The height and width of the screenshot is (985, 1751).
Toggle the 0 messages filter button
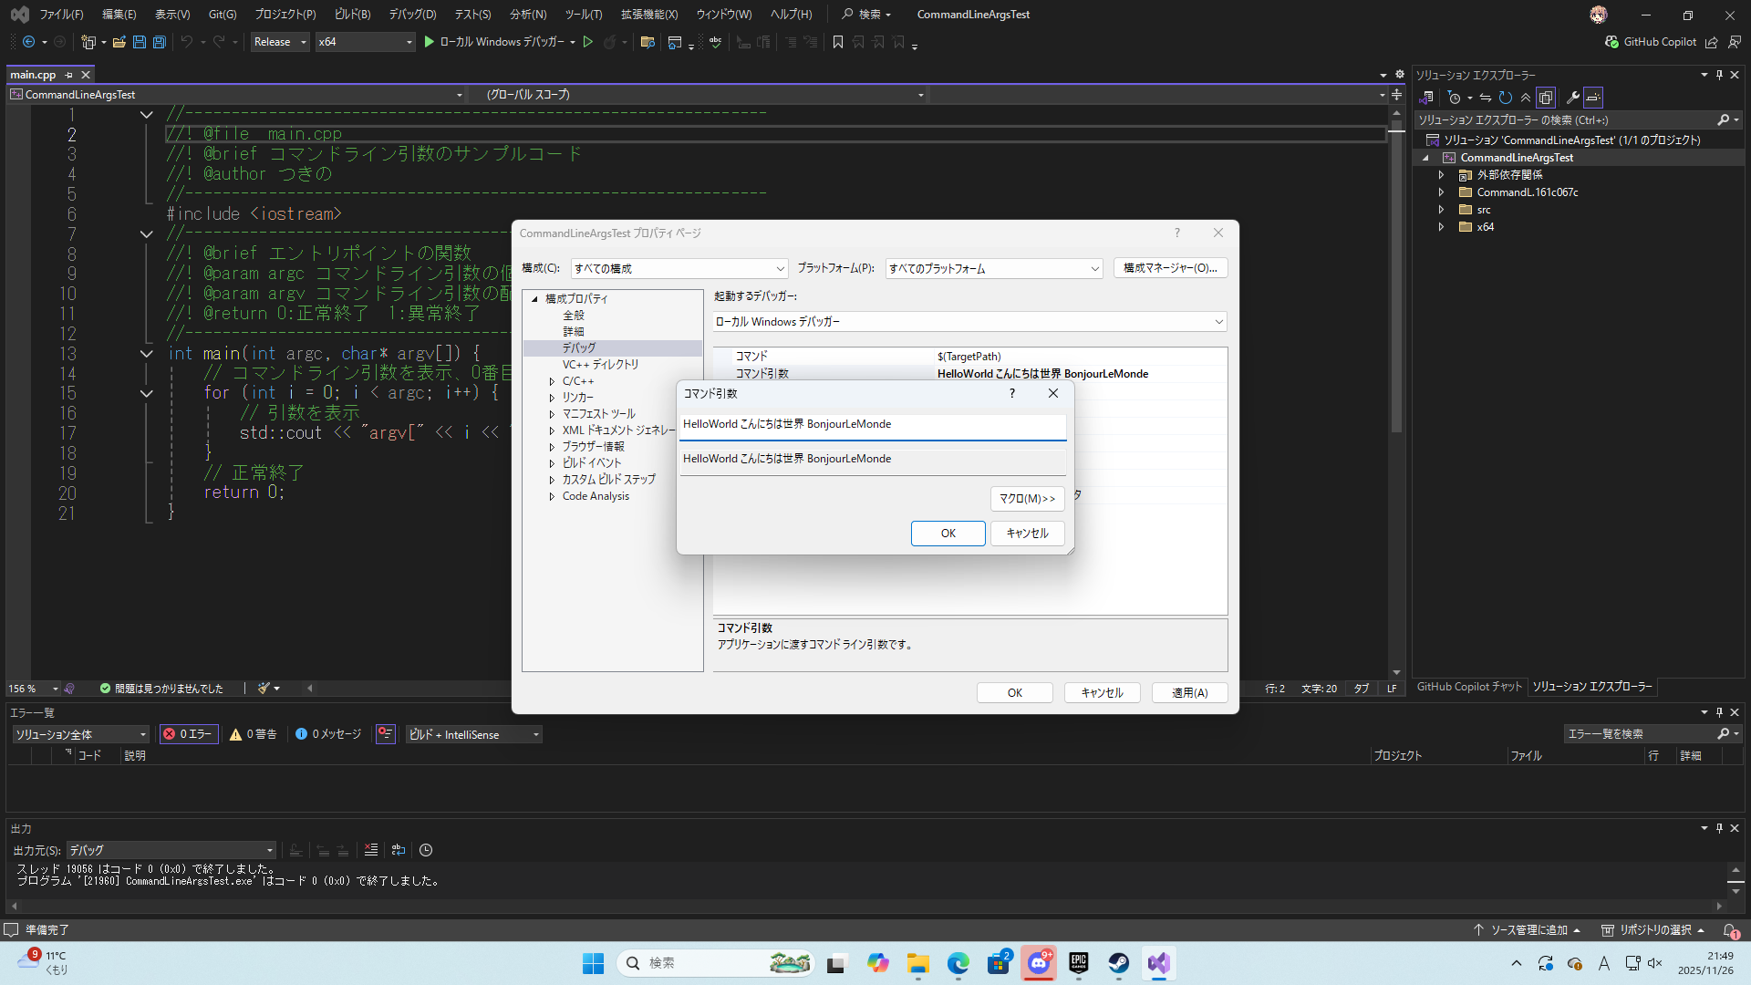point(328,734)
